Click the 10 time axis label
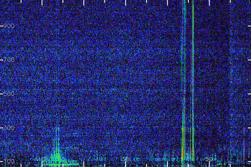Screen dimensions: 251x167 click(42, 159)
